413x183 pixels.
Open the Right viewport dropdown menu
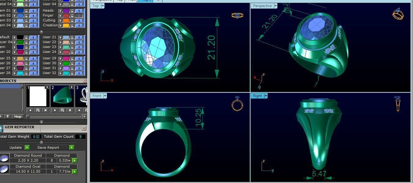click(x=266, y=96)
